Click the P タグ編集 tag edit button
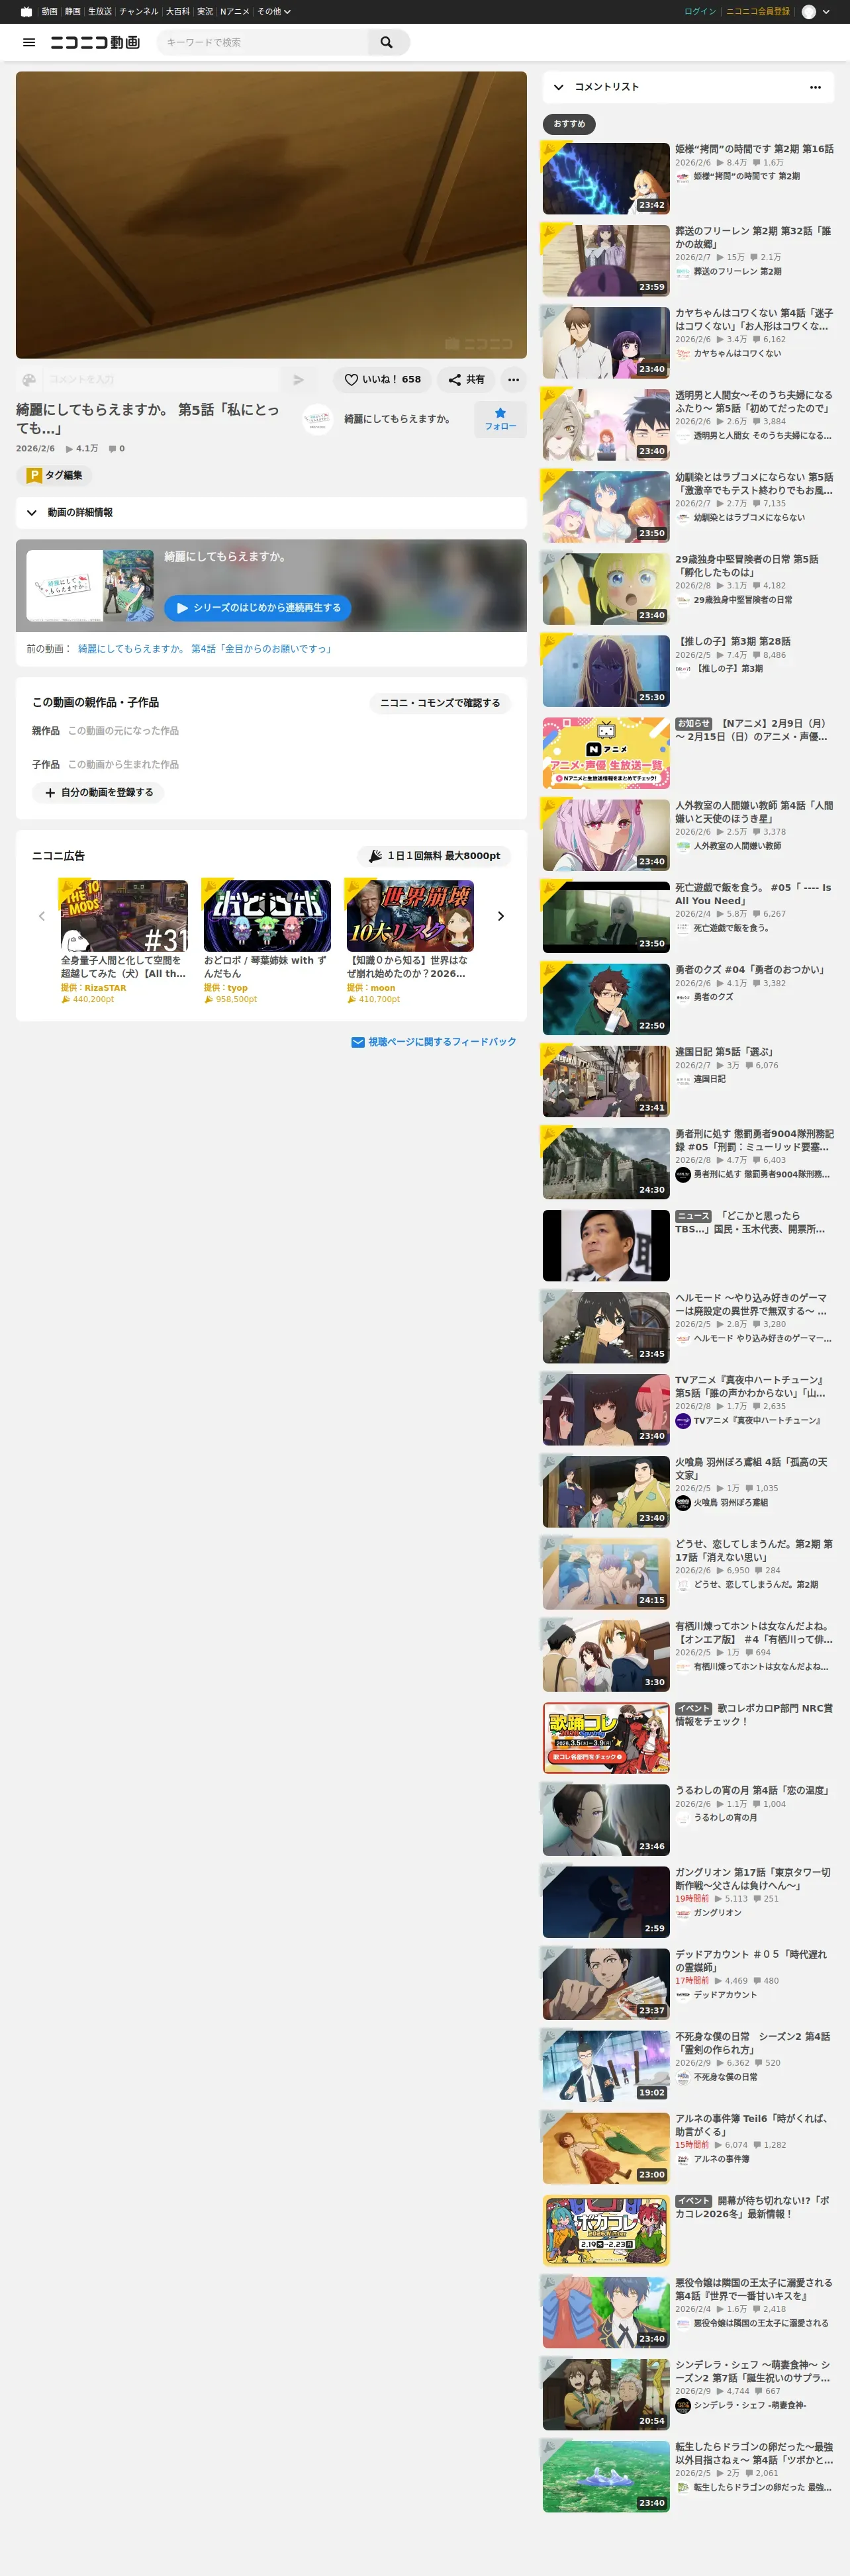This screenshot has height=2576, width=850. click(x=54, y=476)
